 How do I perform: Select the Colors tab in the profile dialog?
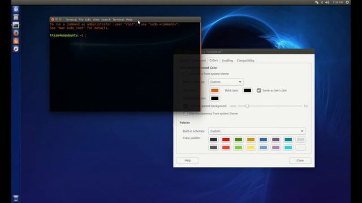214,60
